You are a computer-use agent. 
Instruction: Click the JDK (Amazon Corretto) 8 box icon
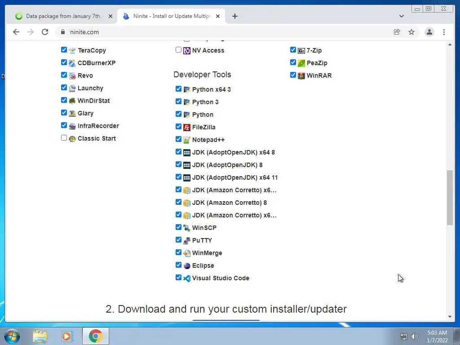187,203
